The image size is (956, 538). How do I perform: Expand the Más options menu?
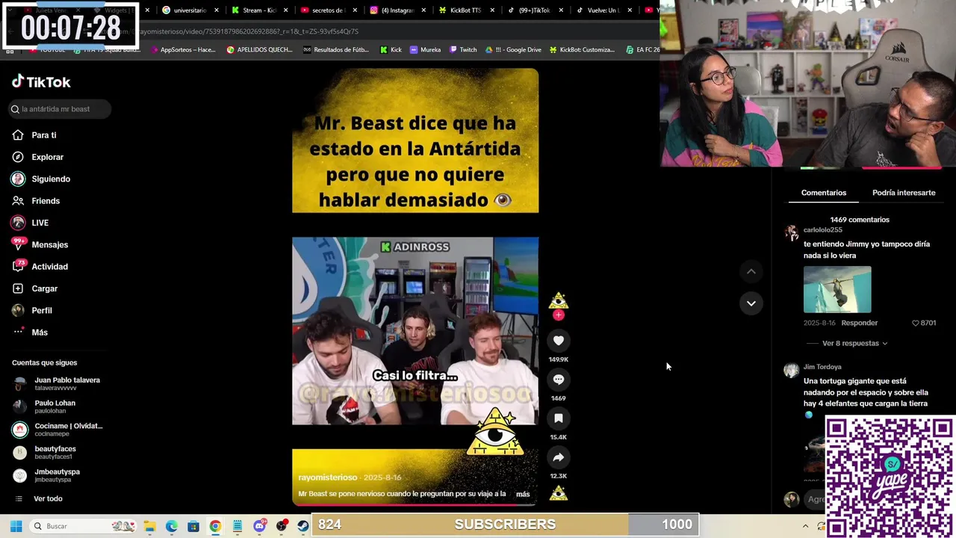(30, 332)
